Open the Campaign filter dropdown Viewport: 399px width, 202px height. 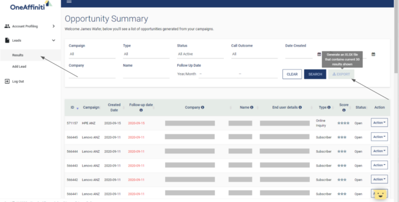click(x=92, y=54)
